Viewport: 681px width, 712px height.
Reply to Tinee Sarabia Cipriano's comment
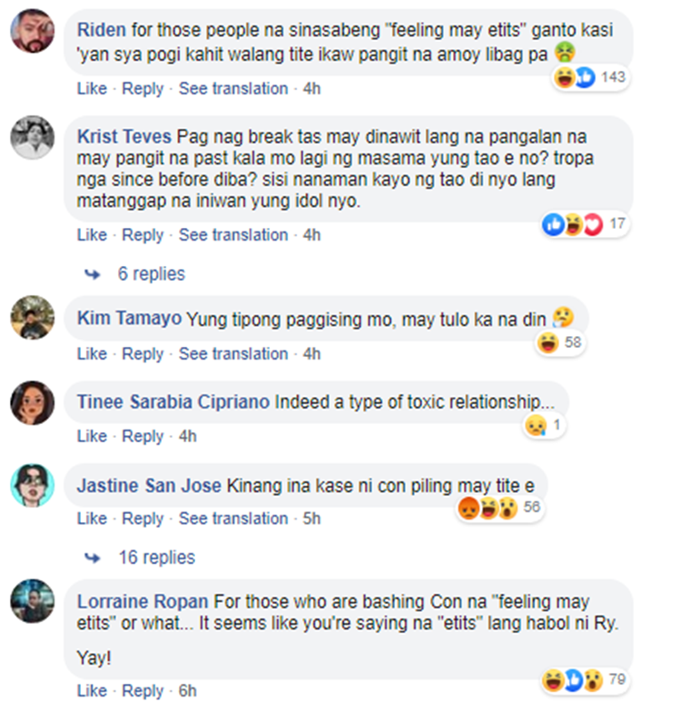click(143, 436)
